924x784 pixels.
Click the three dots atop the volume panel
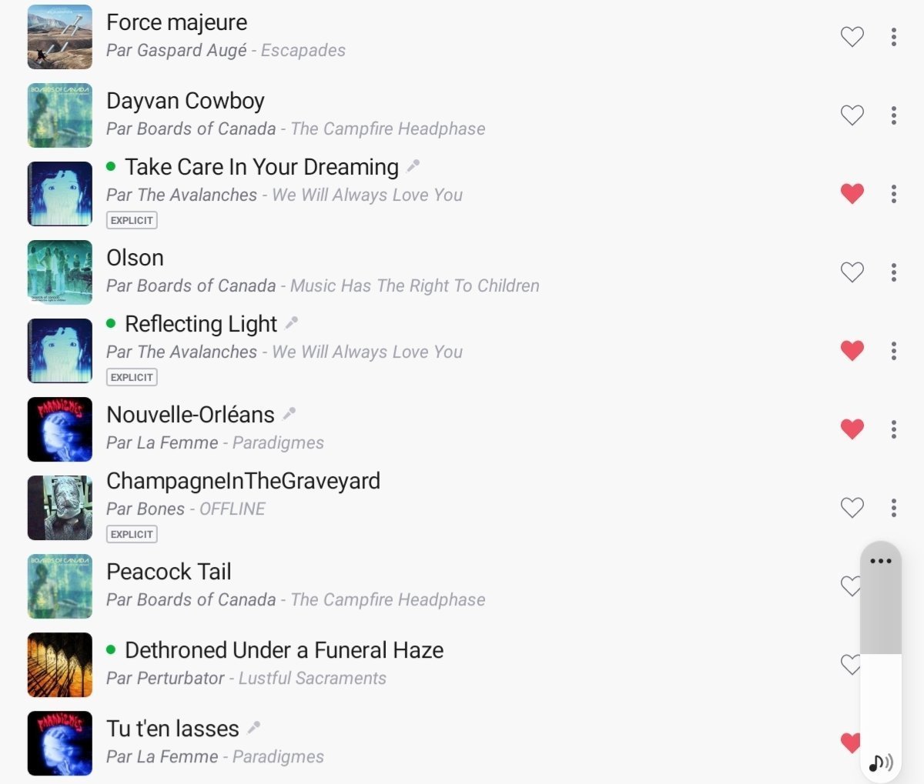click(x=881, y=561)
